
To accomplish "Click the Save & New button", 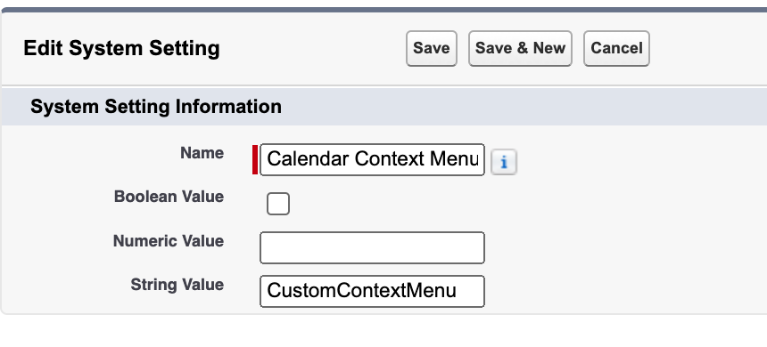I will coord(520,48).
